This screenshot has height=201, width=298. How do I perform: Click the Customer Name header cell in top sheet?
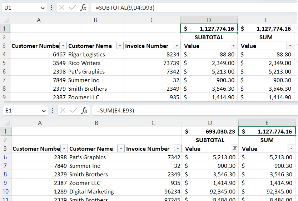point(95,46)
